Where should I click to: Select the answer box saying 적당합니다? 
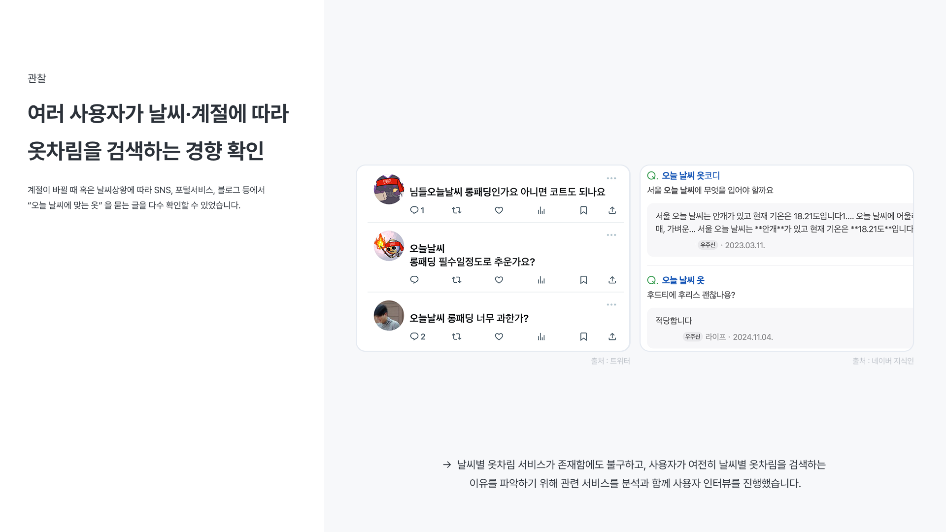click(x=780, y=328)
